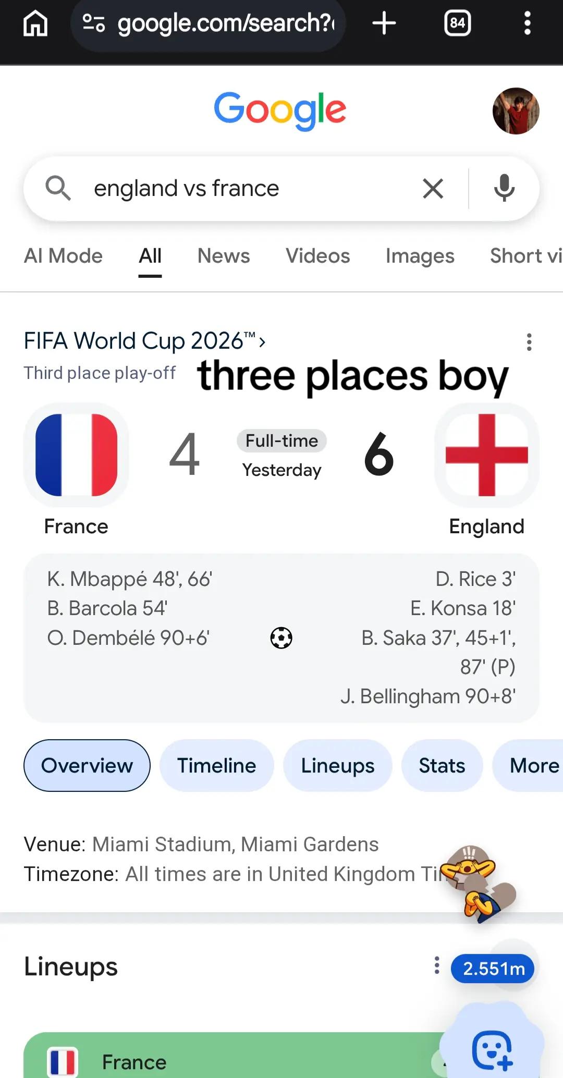Open a new tab with plus icon

tap(384, 23)
